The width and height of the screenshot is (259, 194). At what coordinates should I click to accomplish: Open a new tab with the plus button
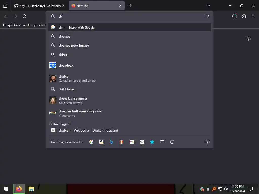click(130, 6)
